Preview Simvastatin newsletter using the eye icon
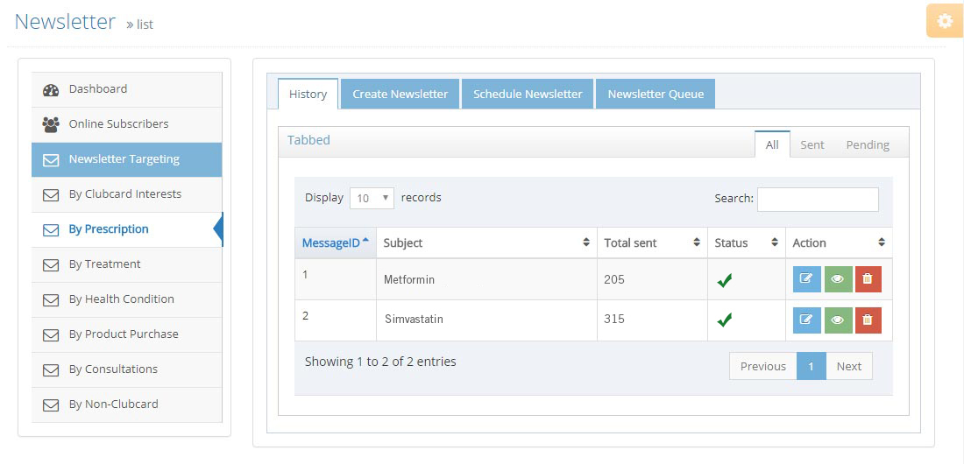Screen dimensions: 964x464 (838, 320)
